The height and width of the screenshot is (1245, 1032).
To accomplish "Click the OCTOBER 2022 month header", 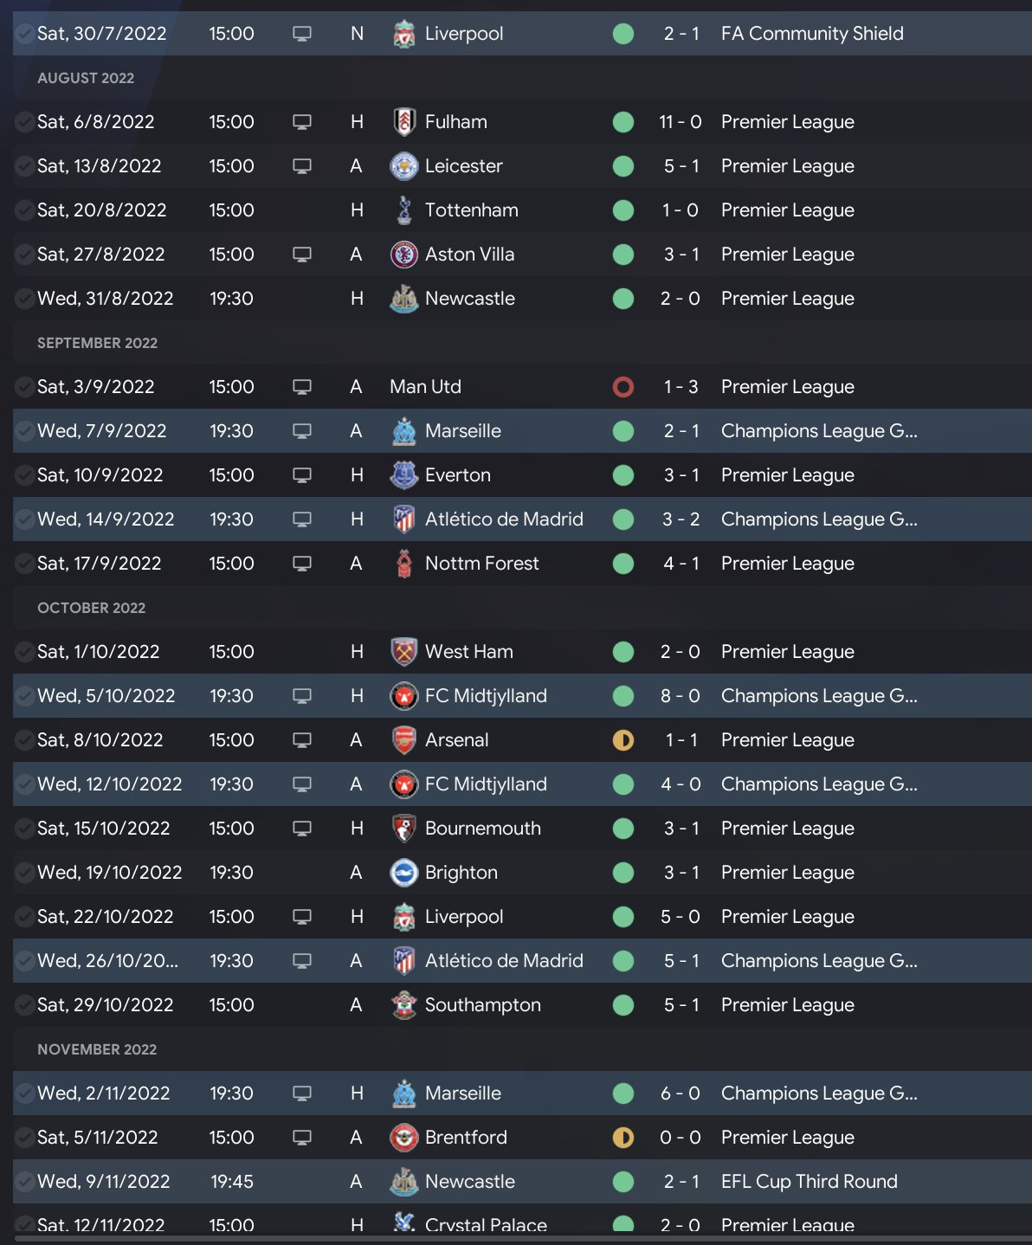I will pos(91,608).
